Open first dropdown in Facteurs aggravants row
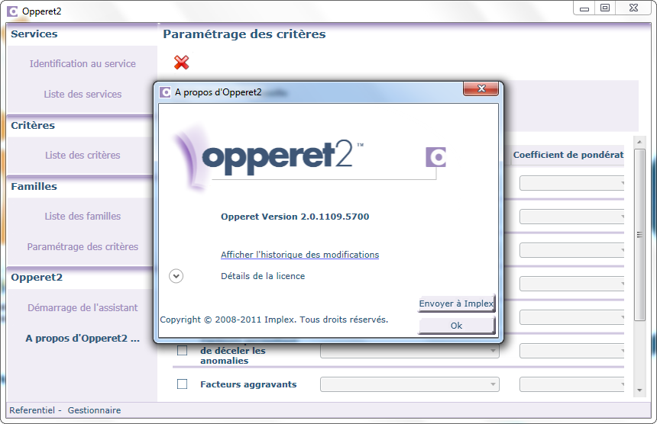Viewport: 657px width, 424px height. coord(409,384)
